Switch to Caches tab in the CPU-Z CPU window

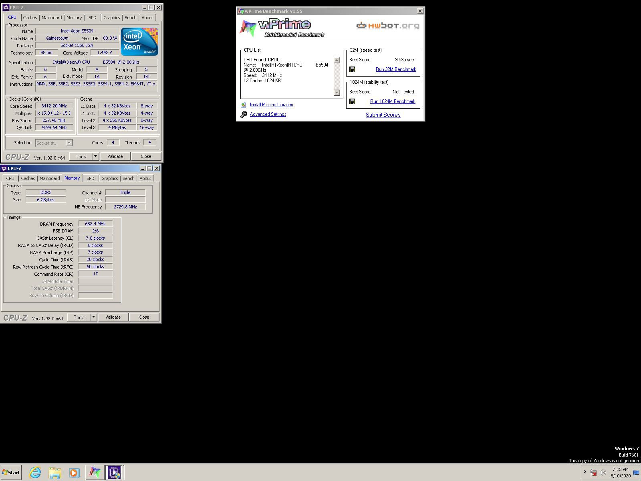pos(30,18)
